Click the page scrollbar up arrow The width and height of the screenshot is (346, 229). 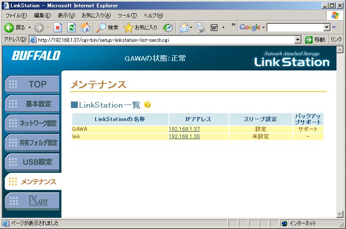340,49
